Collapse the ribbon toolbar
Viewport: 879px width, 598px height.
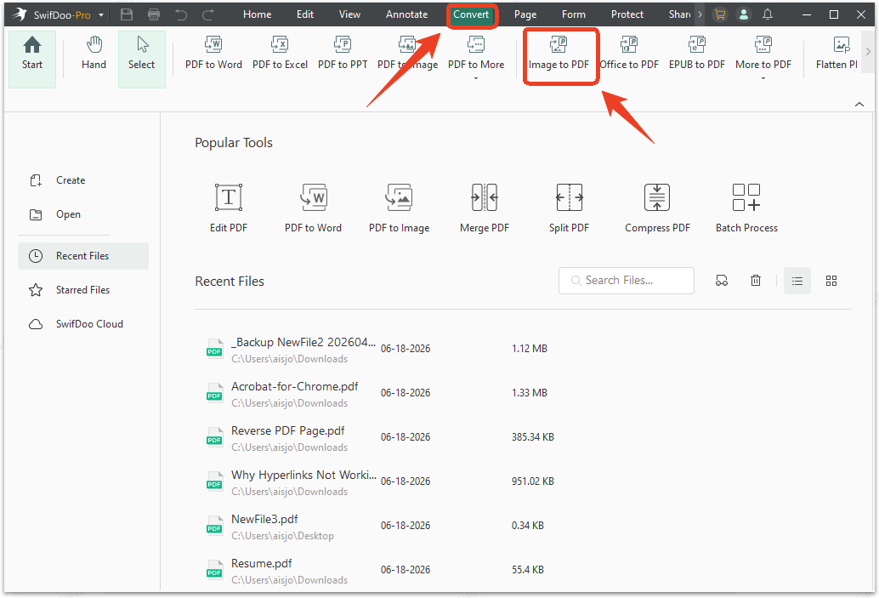(x=859, y=105)
